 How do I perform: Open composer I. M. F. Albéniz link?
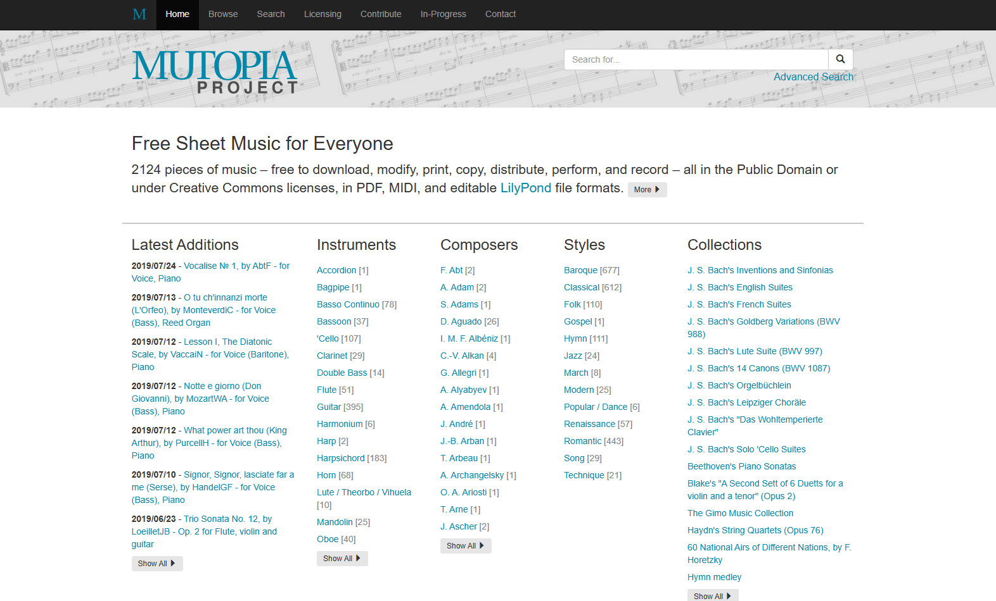[469, 338]
